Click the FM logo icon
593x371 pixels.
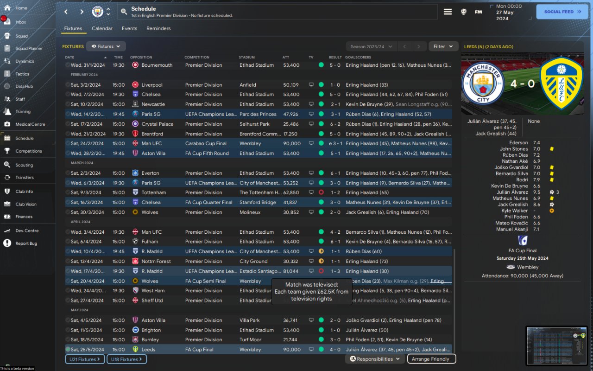coord(479,12)
